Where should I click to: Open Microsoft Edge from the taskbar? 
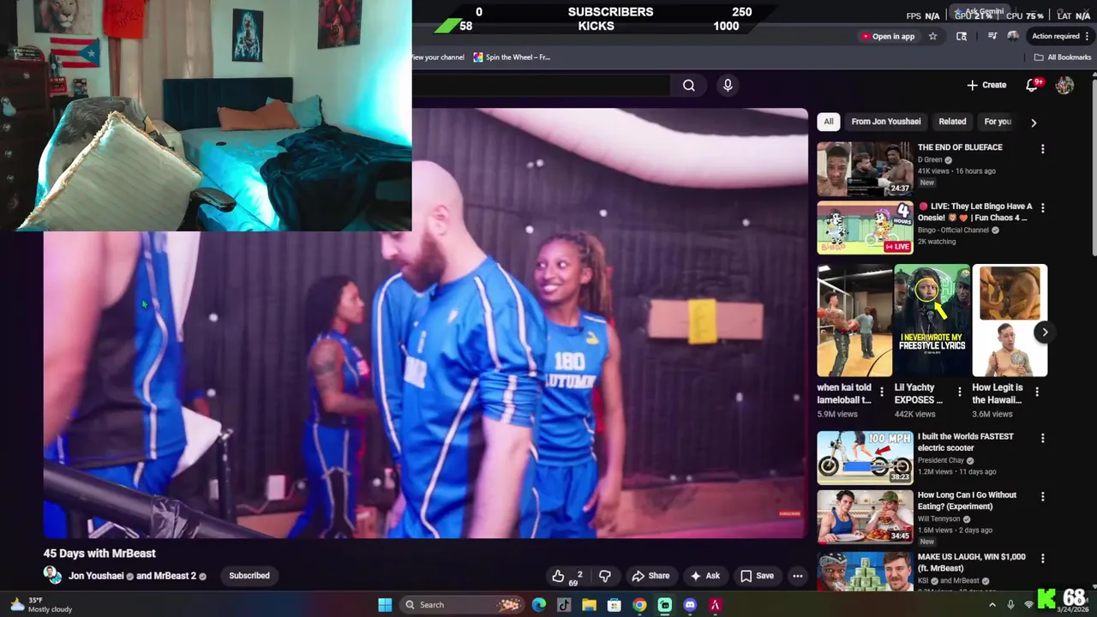click(538, 605)
